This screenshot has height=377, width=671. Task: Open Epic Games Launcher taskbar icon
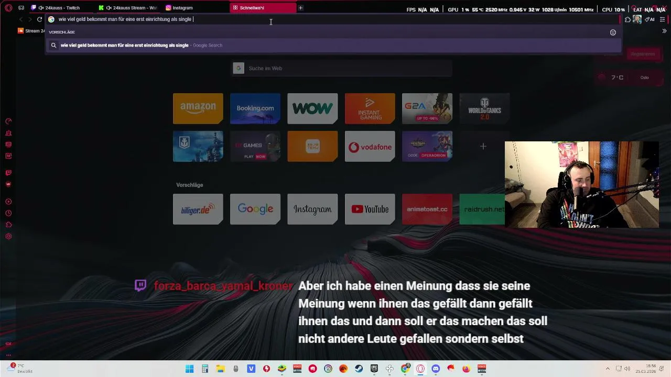[x=374, y=369]
